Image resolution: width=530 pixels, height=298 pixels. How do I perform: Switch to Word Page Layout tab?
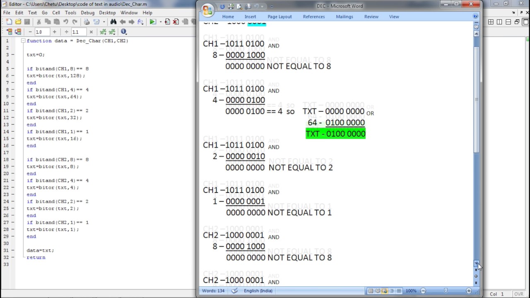279,17
